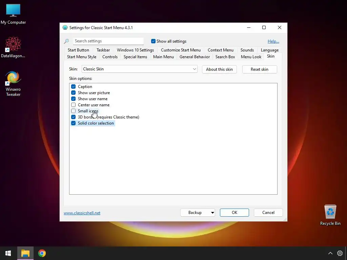This screenshot has width=347, height=260.
Task: Click the Reset skin button
Action: [259, 69]
